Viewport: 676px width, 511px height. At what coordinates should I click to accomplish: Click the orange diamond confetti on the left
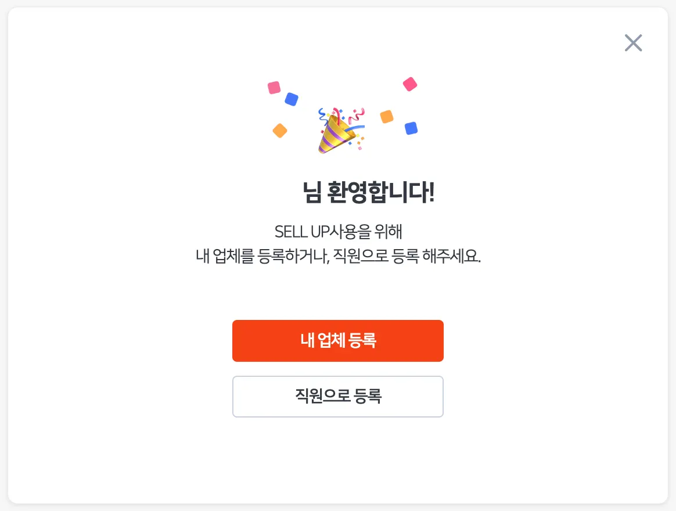280,131
